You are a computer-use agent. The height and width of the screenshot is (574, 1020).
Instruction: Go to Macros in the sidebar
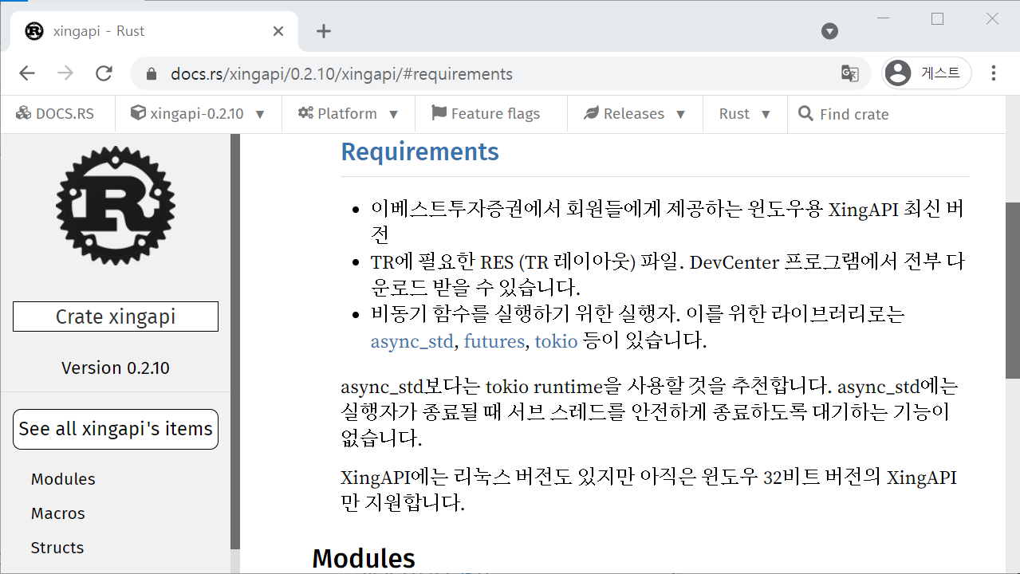coord(58,513)
